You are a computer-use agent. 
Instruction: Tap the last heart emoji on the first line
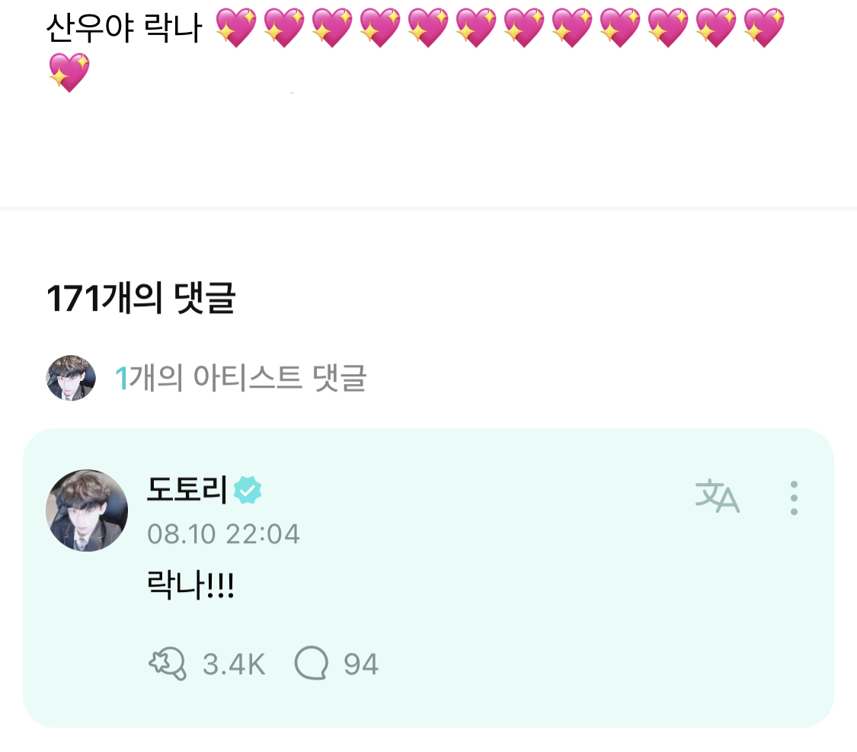pyautogui.click(x=763, y=28)
